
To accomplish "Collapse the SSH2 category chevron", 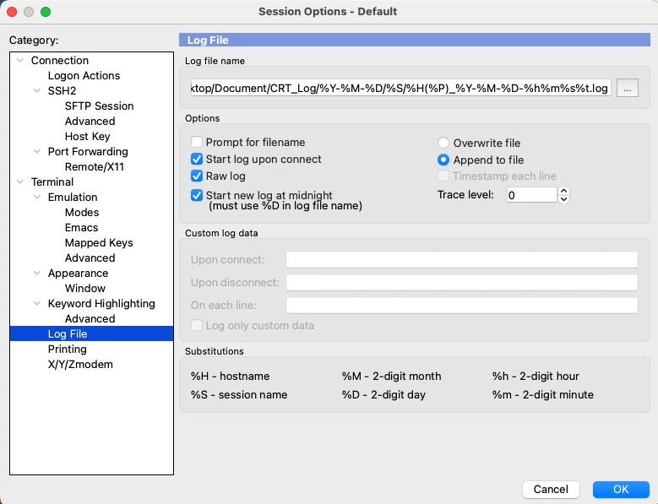I will (38, 91).
